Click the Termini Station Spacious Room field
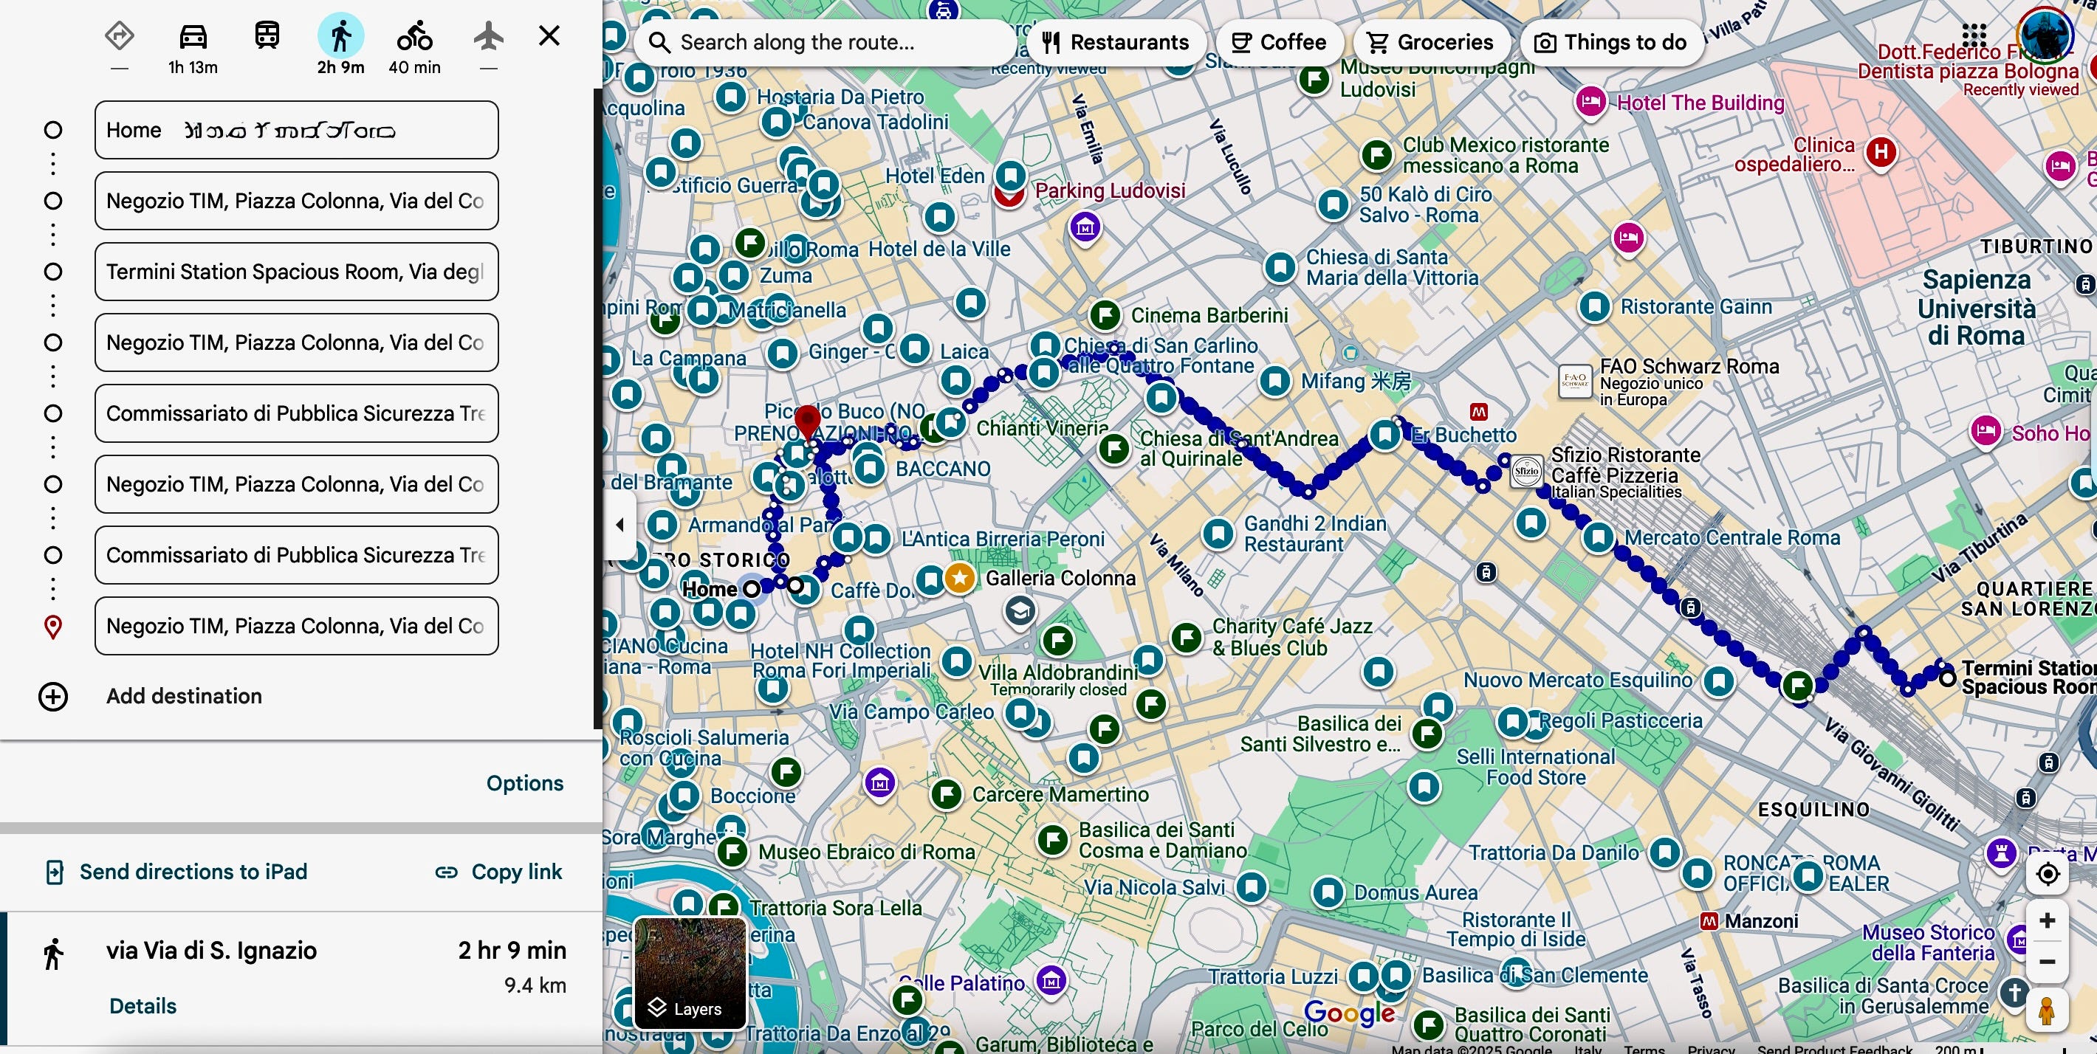The width and height of the screenshot is (2097, 1054). click(296, 272)
